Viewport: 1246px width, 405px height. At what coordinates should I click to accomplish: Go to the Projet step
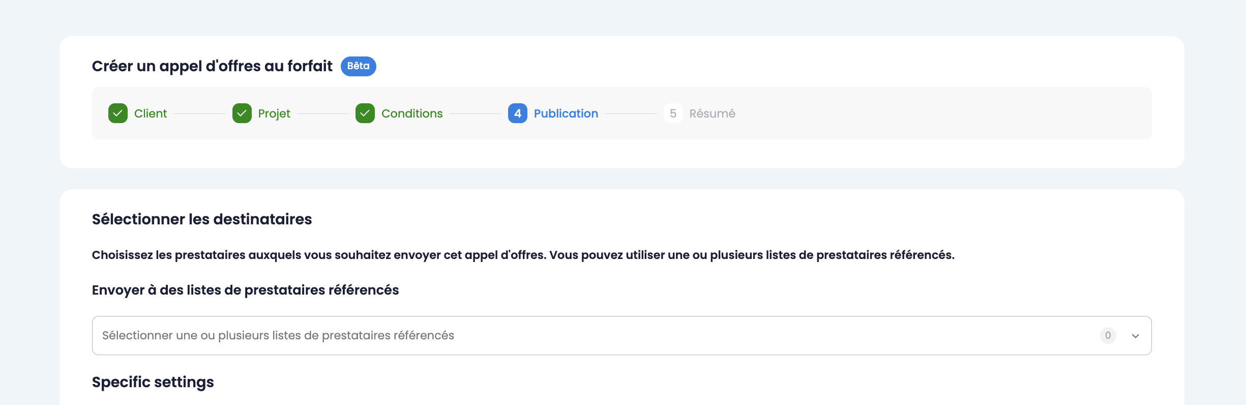[274, 113]
